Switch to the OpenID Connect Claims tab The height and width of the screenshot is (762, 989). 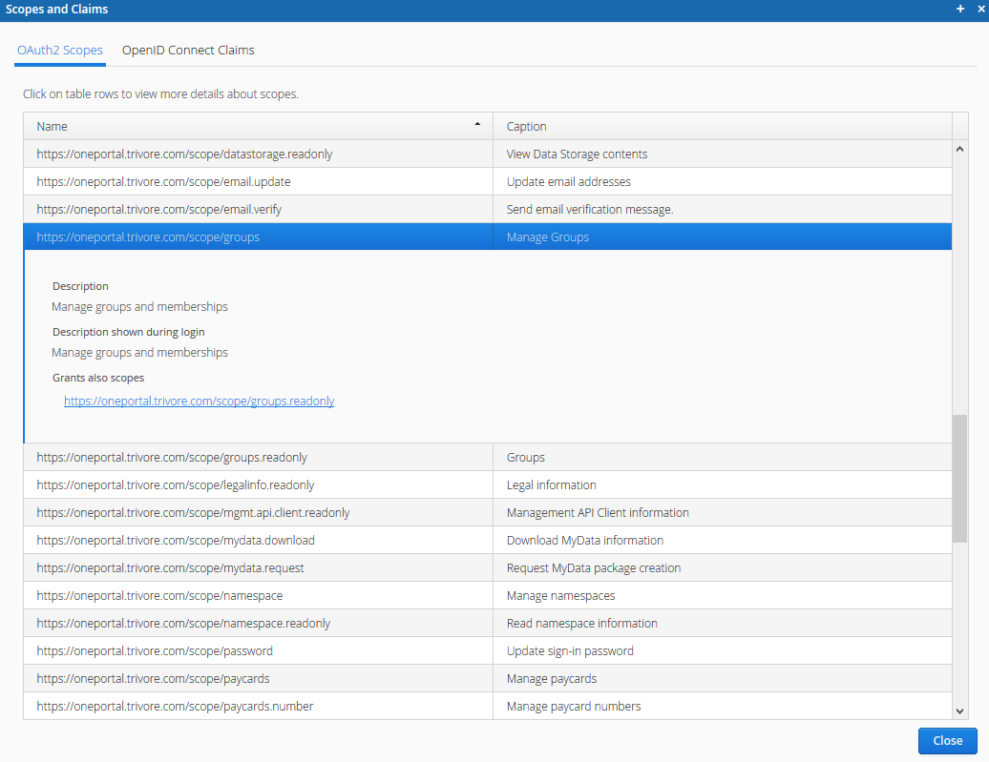(x=188, y=51)
